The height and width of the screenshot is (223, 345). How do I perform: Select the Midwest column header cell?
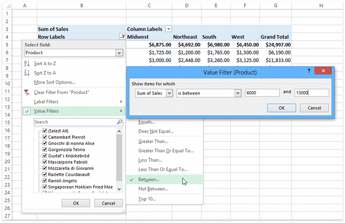pyautogui.click(x=149, y=37)
